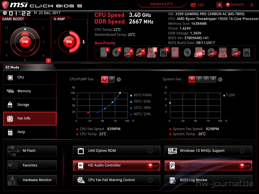This screenshot has width=259, height=194.
Task: Open Hardware Monitor
Action: pos(32,180)
